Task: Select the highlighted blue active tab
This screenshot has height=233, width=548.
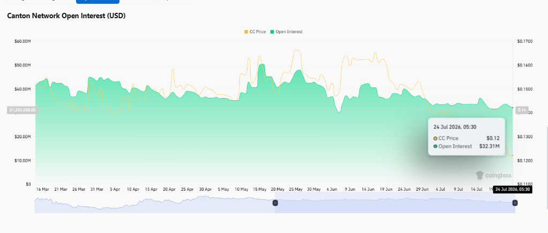Action: (x=97, y=2)
